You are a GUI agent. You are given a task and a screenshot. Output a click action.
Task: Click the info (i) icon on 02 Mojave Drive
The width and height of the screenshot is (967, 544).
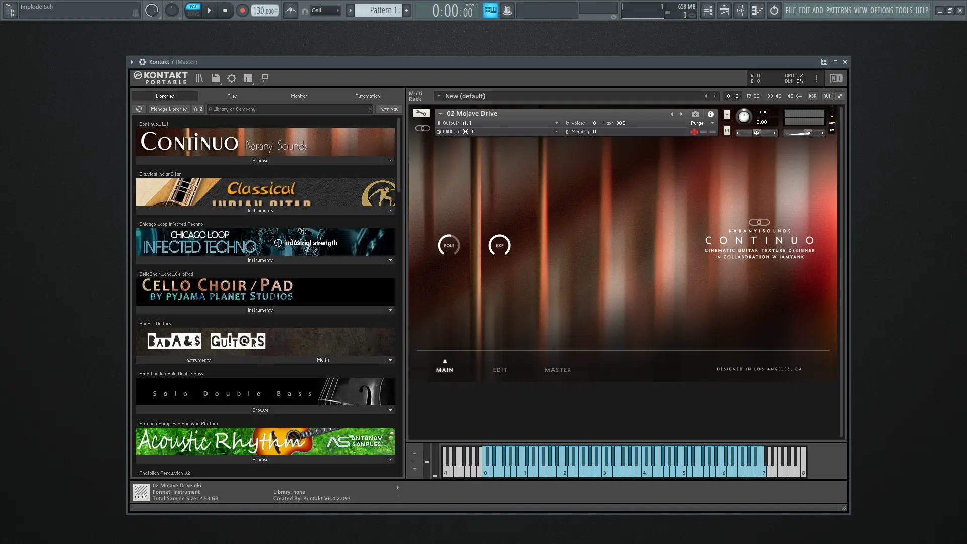pyautogui.click(x=711, y=114)
